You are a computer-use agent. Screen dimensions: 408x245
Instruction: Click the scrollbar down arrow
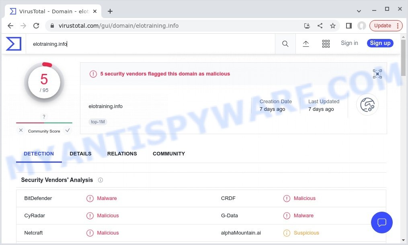(x=403, y=240)
